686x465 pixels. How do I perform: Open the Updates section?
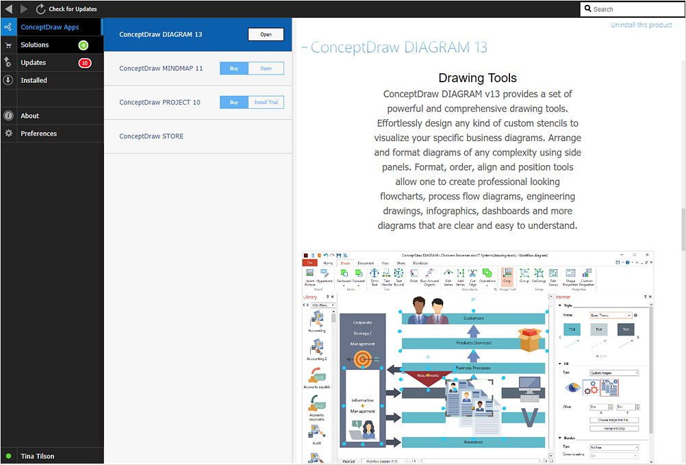pos(34,62)
